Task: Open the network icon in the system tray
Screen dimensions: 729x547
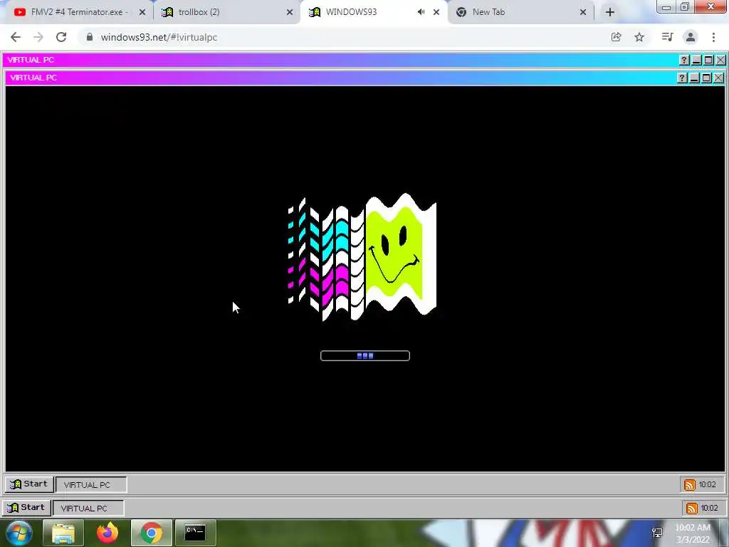Action: [x=657, y=533]
